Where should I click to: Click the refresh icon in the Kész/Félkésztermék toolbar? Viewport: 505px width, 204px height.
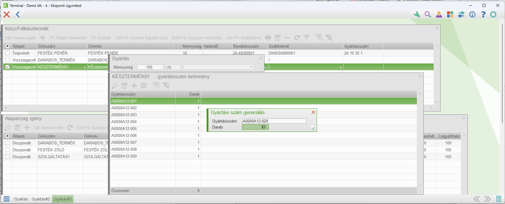(297, 38)
